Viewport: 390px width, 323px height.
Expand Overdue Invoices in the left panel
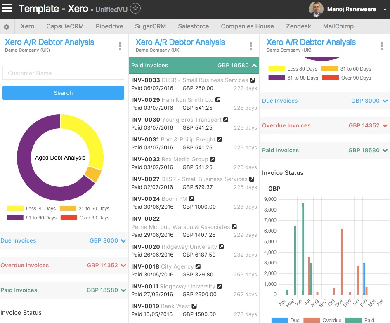point(64,265)
